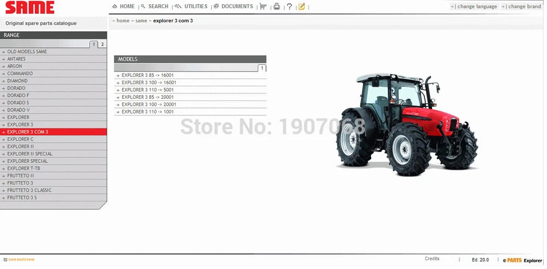Select DORADO range entry
The height and width of the screenshot is (269, 547).
tap(54, 88)
